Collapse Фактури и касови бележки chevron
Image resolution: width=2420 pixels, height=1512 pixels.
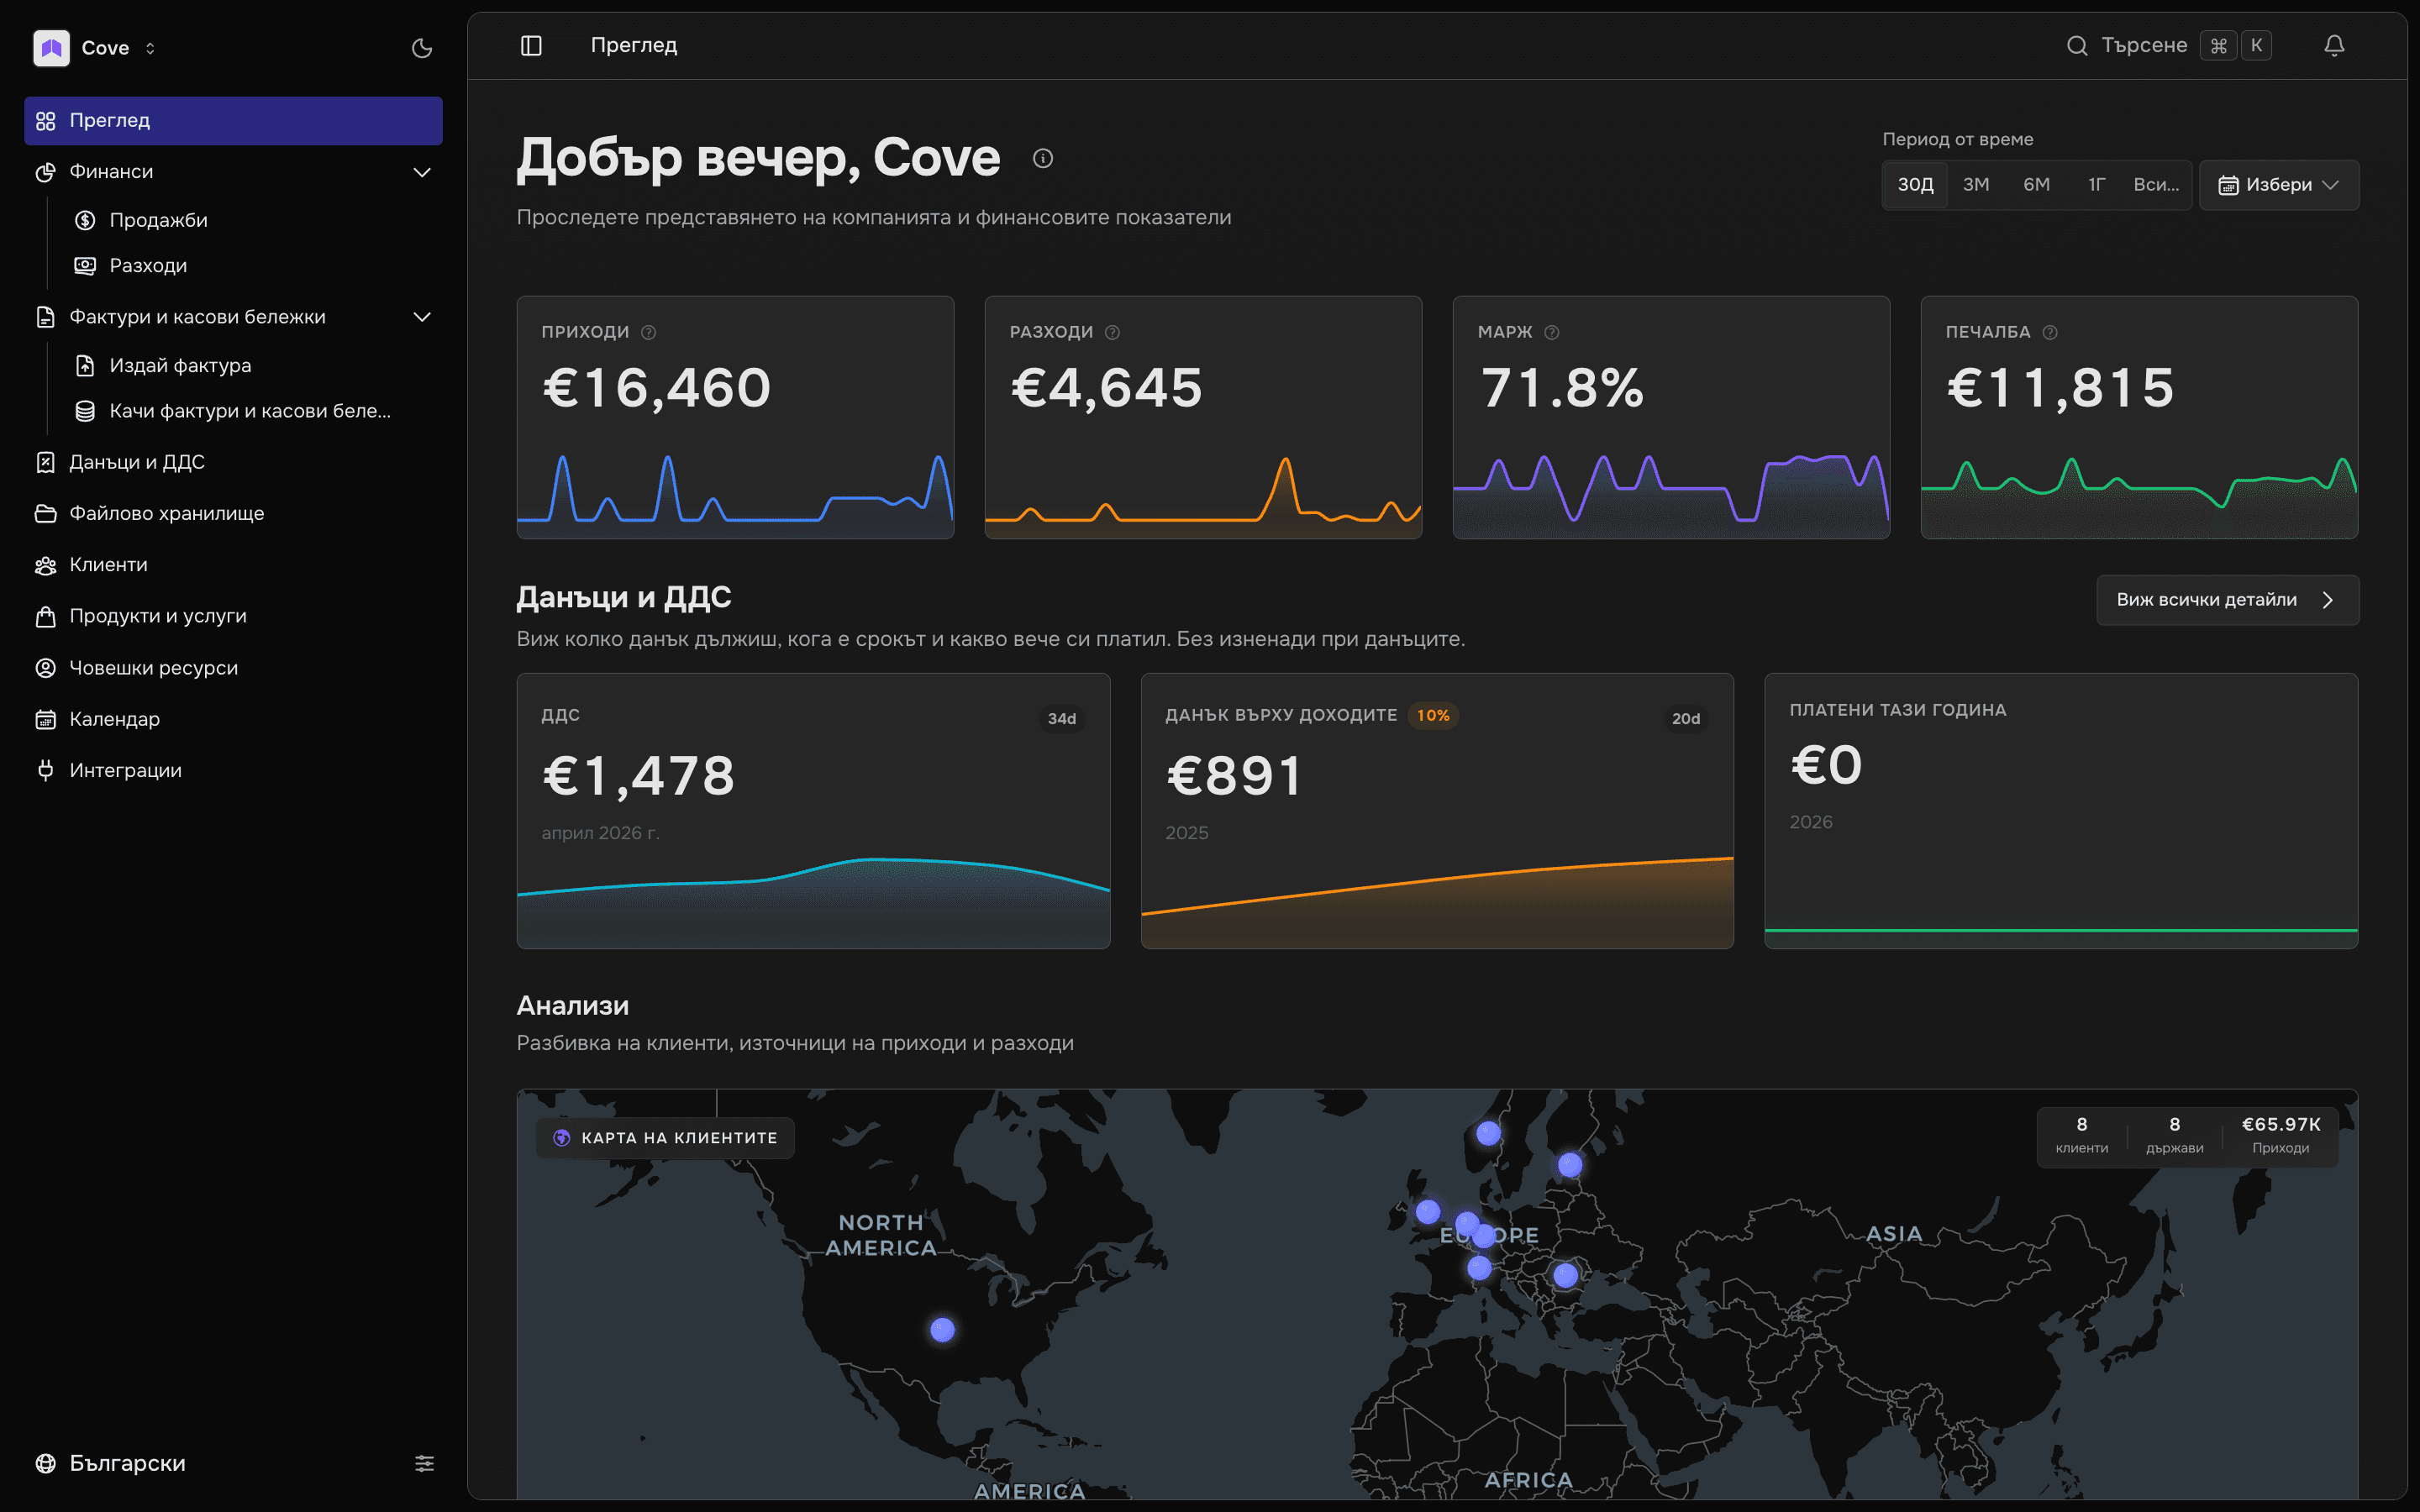click(x=422, y=317)
